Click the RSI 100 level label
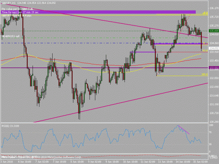This screenshot has height=164, width=219. 211,125
